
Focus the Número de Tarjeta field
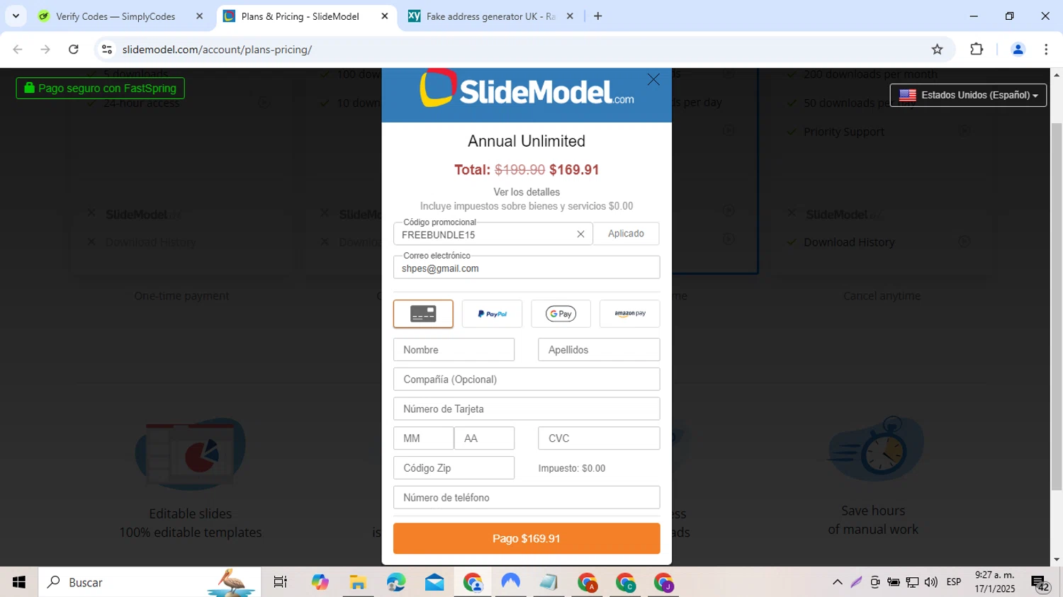pyautogui.click(x=527, y=409)
